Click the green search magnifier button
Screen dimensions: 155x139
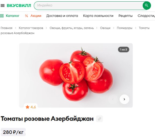[x=147, y=6]
